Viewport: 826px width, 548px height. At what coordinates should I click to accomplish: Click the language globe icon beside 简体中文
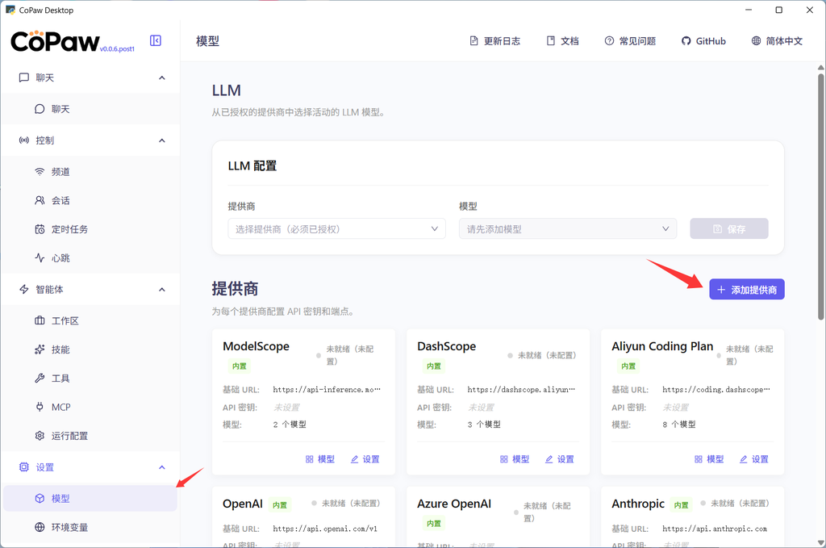click(x=756, y=40)
